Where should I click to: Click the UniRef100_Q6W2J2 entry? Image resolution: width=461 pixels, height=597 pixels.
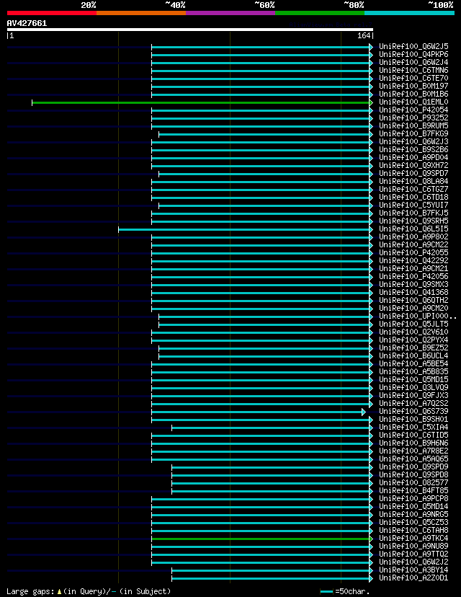413,562
